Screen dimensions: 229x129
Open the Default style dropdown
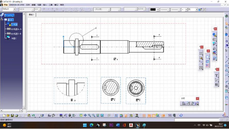tap(14, 9)
